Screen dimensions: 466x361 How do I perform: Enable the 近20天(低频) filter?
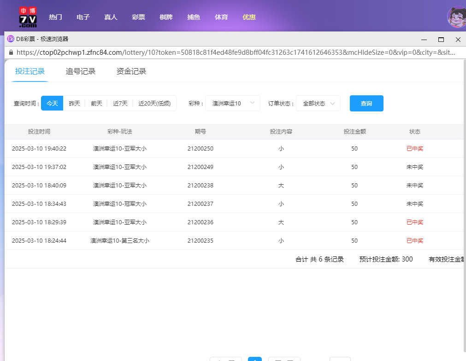155,103
